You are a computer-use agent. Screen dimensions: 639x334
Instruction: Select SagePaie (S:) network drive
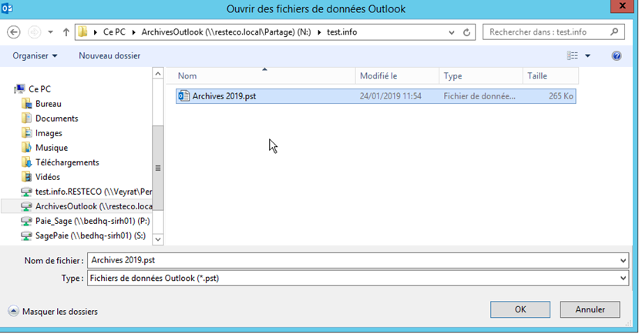tap(90, 235)
